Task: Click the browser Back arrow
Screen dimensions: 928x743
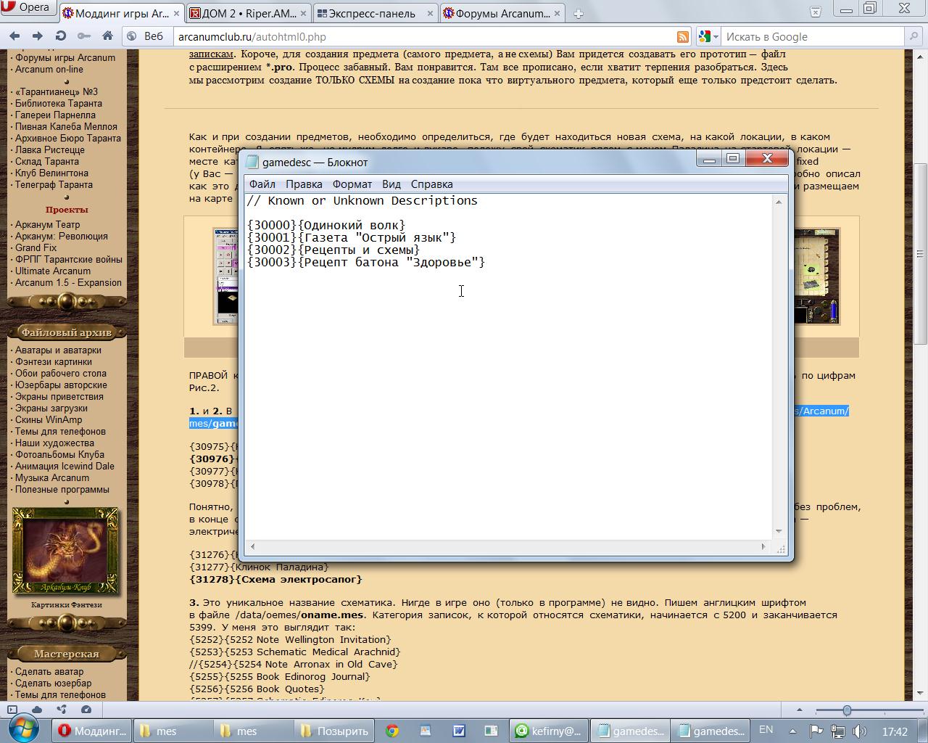Action: tap(14, 36)
